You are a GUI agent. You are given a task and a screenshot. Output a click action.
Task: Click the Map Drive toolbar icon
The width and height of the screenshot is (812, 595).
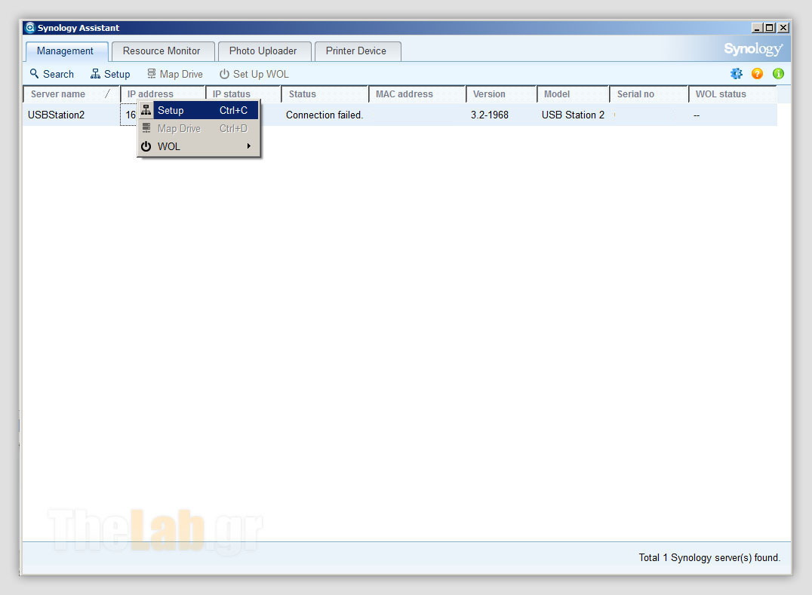click(x=151, y=74)
